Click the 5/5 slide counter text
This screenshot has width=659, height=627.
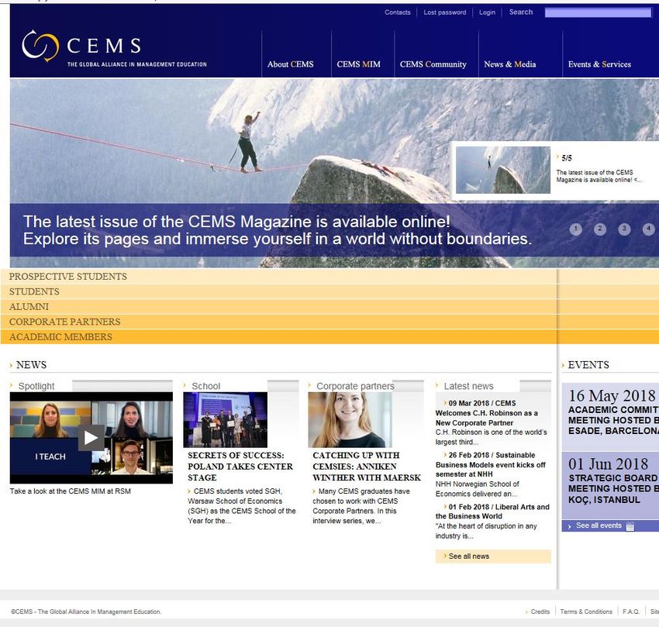pos(567,158)
